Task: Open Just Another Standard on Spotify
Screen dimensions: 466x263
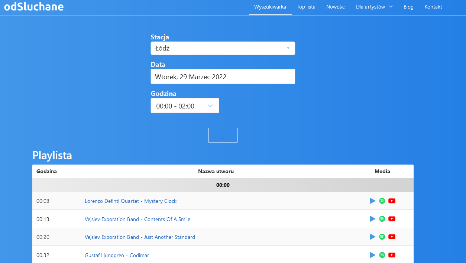Action: pos(382,237)
